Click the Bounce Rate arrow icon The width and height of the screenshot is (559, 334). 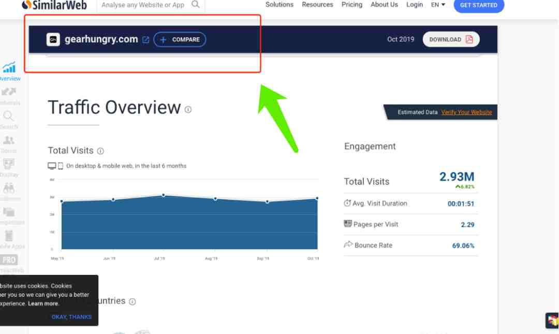[348, 244]
